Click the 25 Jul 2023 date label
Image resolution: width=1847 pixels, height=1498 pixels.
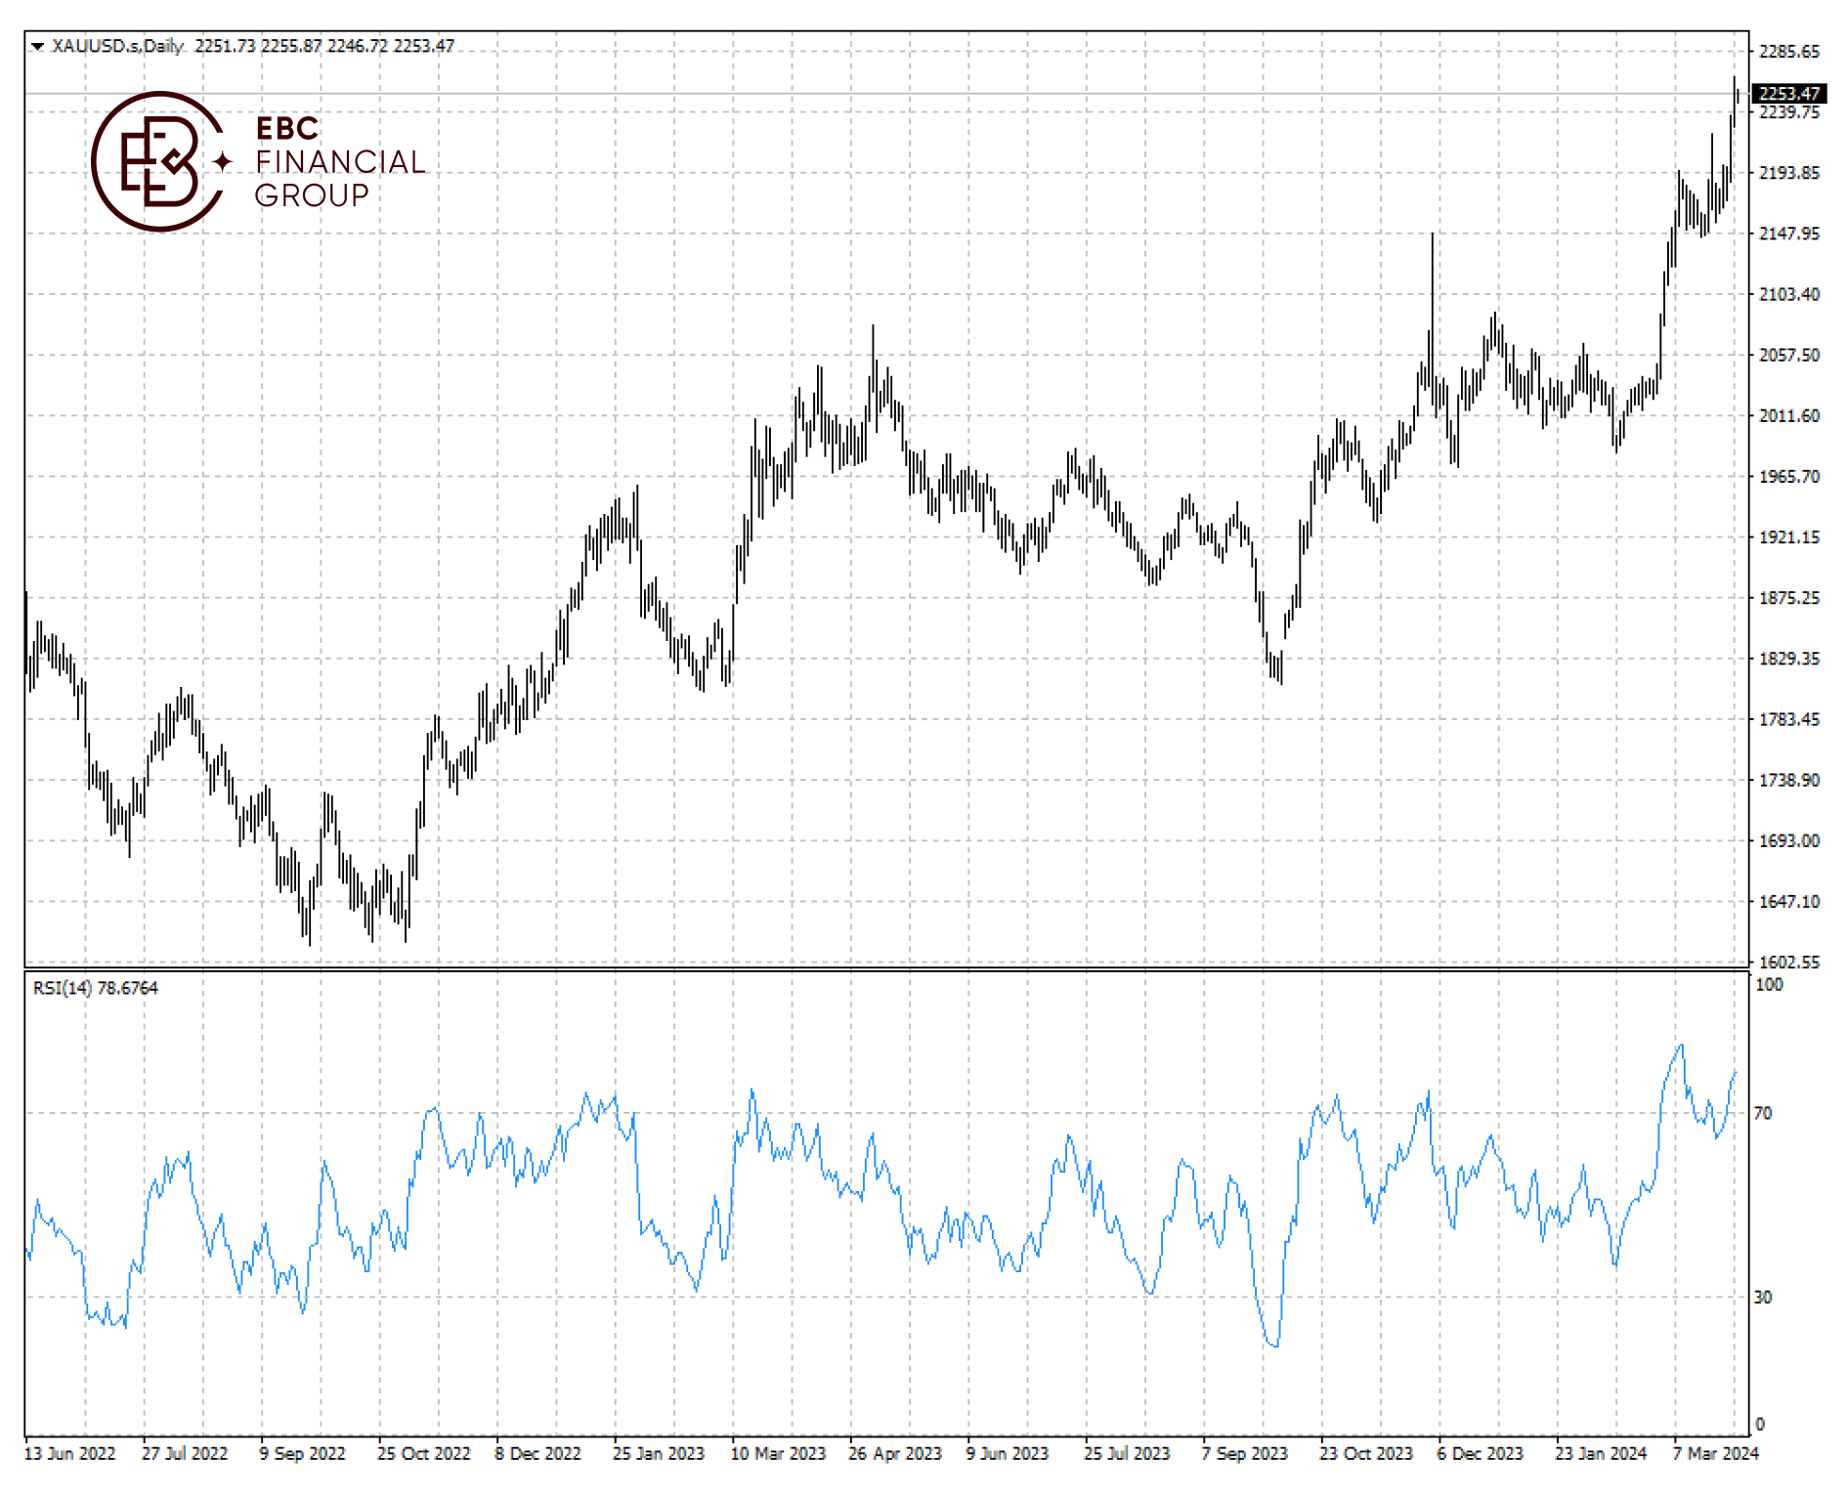click(x=1127, y=1454)
